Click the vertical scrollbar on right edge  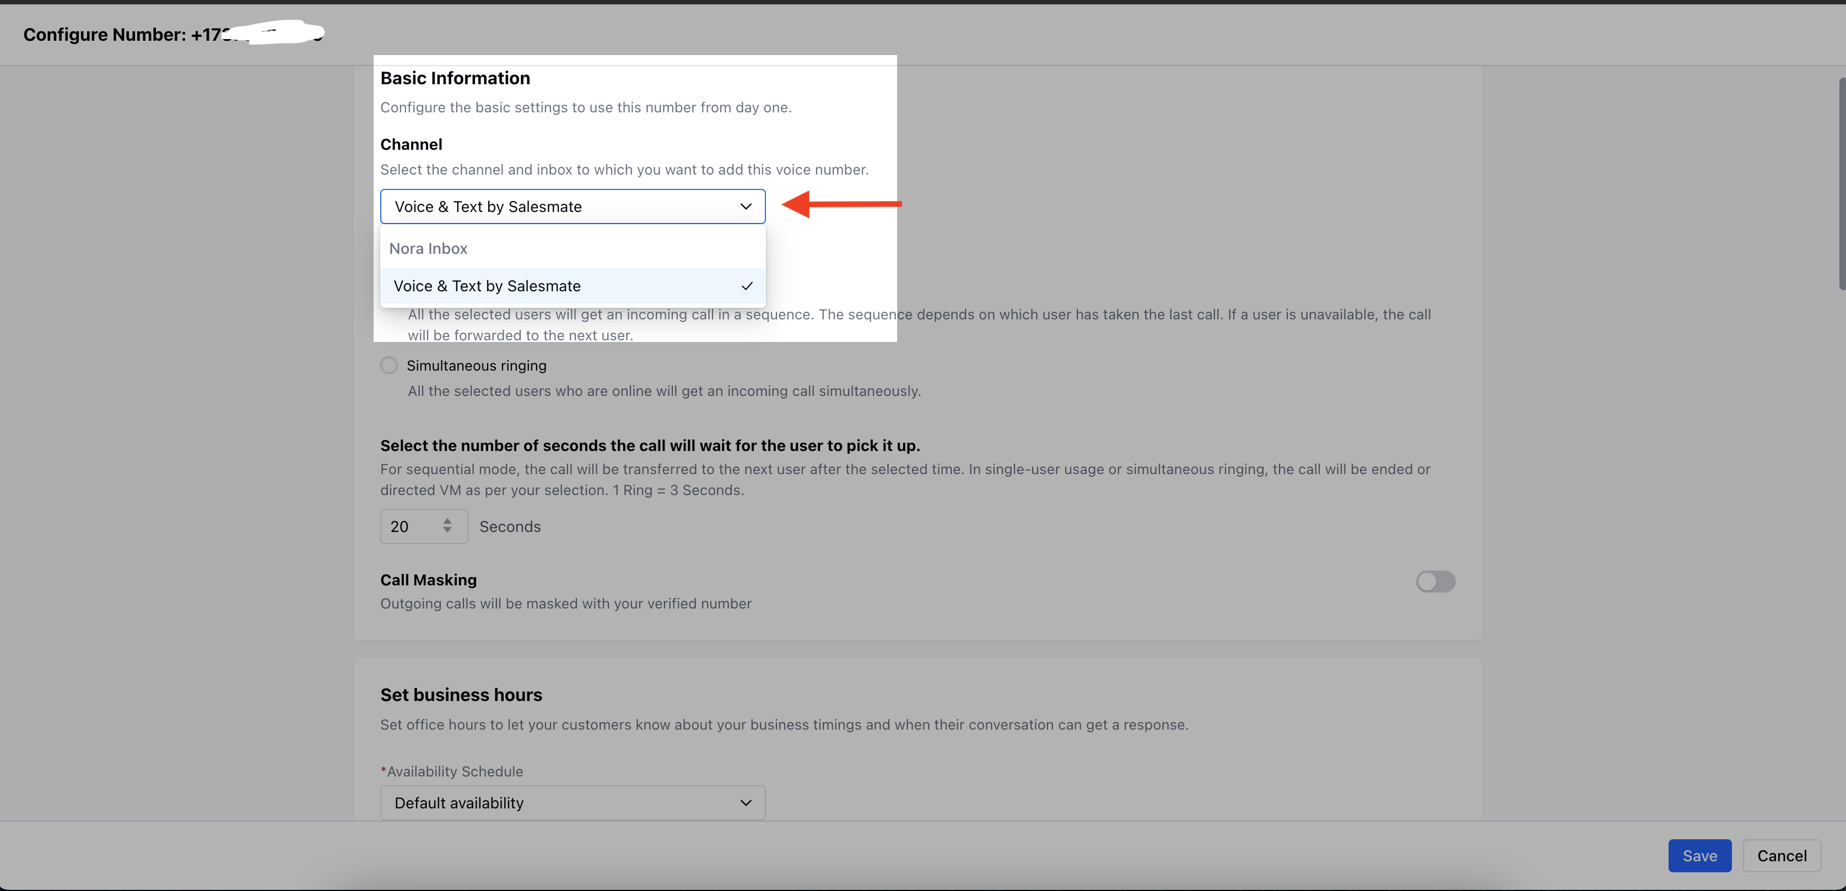pyautogui.click(x=1841, y=183)
